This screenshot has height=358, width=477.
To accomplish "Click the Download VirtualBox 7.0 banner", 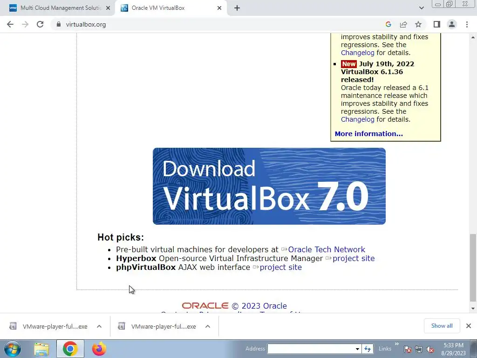I will [x=269, y=186].
